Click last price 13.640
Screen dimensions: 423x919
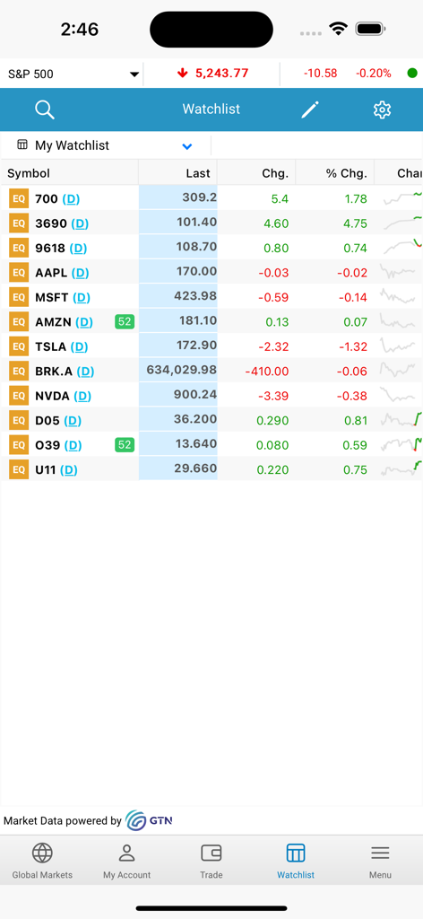(196, 444)
